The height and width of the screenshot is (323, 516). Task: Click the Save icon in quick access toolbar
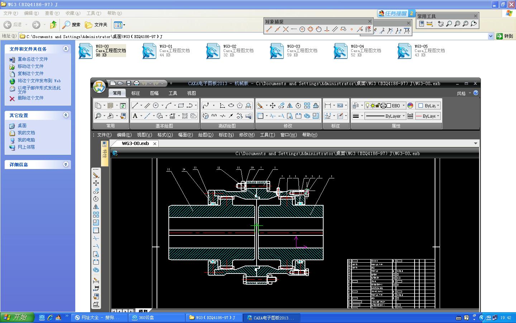click(128, 83)
